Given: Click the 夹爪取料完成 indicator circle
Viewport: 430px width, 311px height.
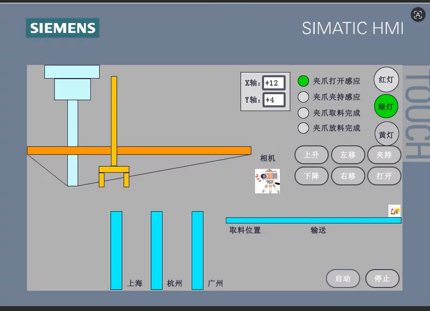Looking at the screenshot, I should click(x=304, y=112).
